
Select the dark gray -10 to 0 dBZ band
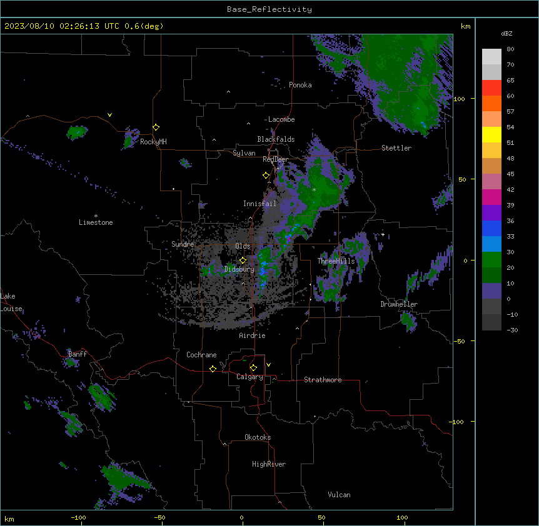point(491,307)
